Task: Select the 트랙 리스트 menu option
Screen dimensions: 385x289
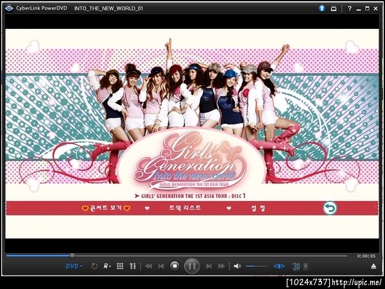Action: 185,208
